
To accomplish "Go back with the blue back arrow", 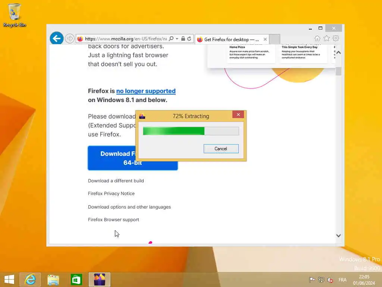I will pyautogui.click(x=57, y=38).
